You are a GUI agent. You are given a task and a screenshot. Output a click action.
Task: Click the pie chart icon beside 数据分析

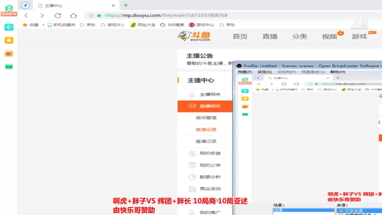click(192, 177)
